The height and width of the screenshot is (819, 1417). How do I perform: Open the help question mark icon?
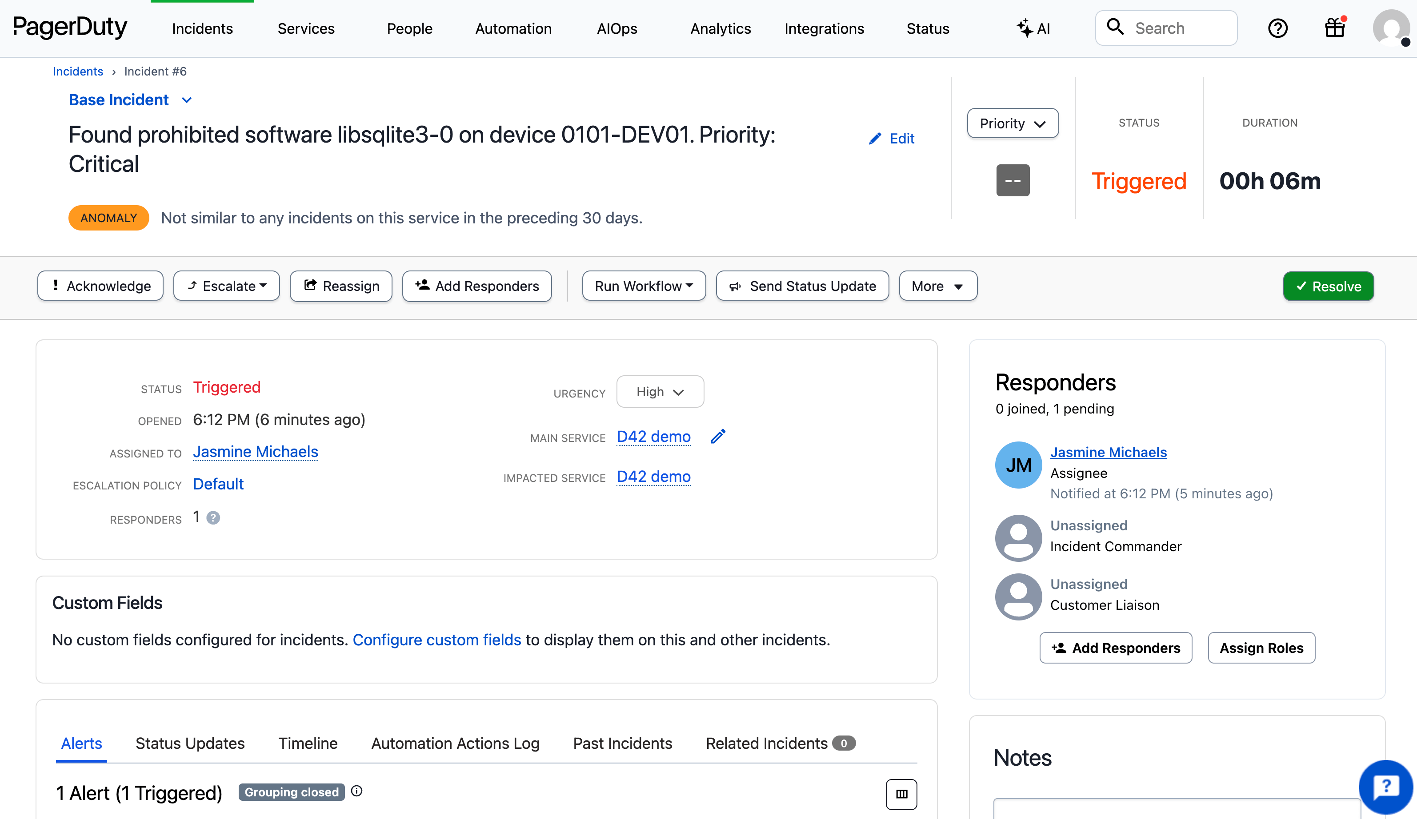click(x=1278, y=28)
